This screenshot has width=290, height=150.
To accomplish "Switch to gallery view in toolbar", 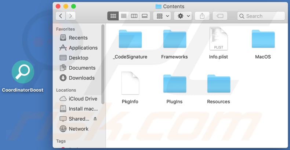I will click(145, 16).
